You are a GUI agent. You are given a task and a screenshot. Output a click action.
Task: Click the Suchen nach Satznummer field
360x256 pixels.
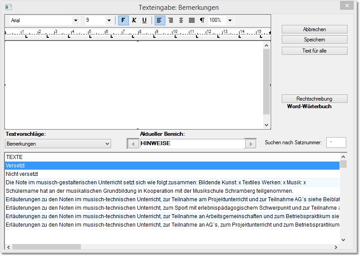tap(336, 142)
